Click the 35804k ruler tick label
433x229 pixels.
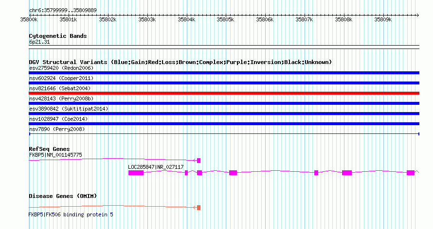pyautogui.click(x=186, y=20)
